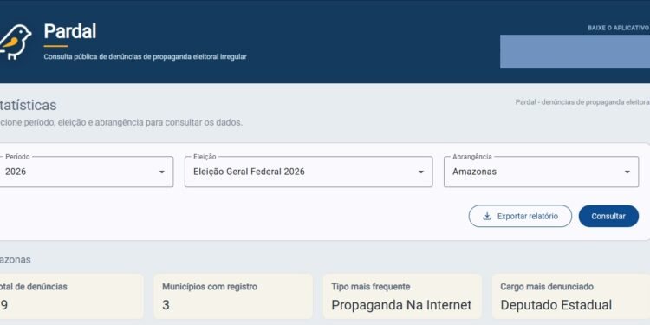Click the Pardal bird logo
The height and width of the screenshot is (325, 650).
pyautogui.click(x=15, y=42)
